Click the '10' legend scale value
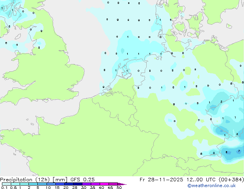244x189 pixels. [48, 187]
